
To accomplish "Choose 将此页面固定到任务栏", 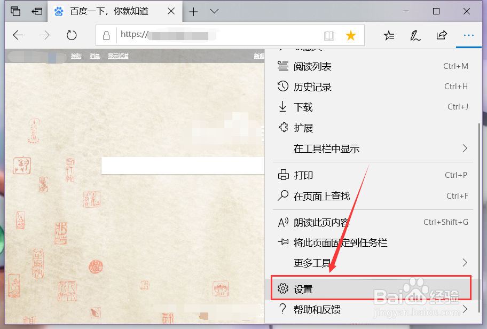I will pos(372,242).
